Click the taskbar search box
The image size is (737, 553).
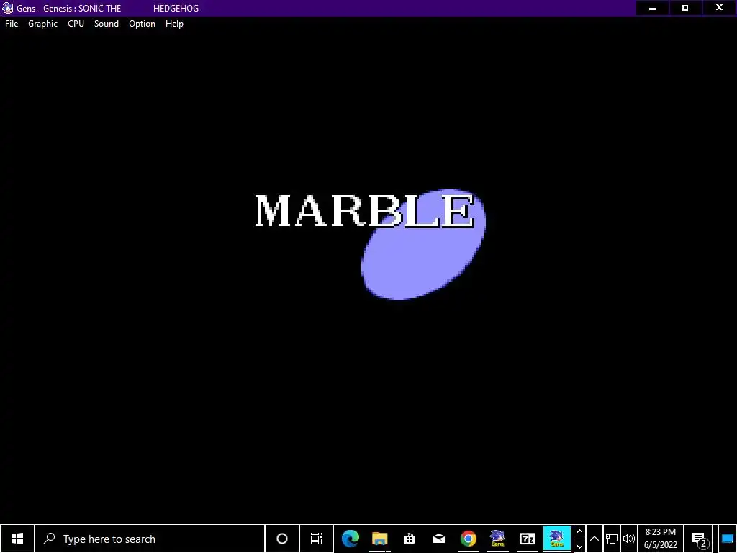pyautogui.click(x=150, y=539)
